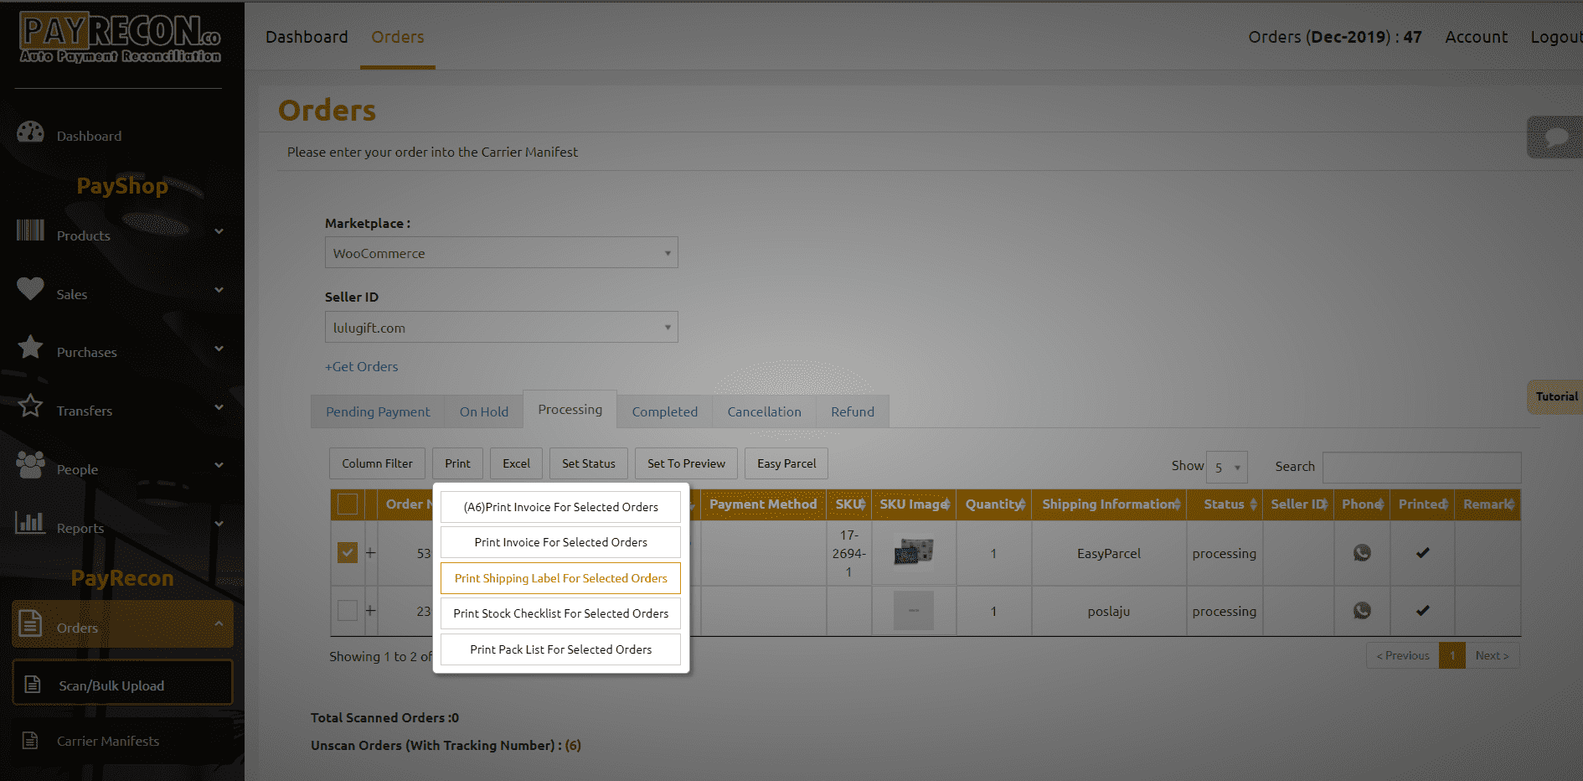Click the Next pagination button
This screenshot has height=781, width=1583.
[x=1492, y=655]
